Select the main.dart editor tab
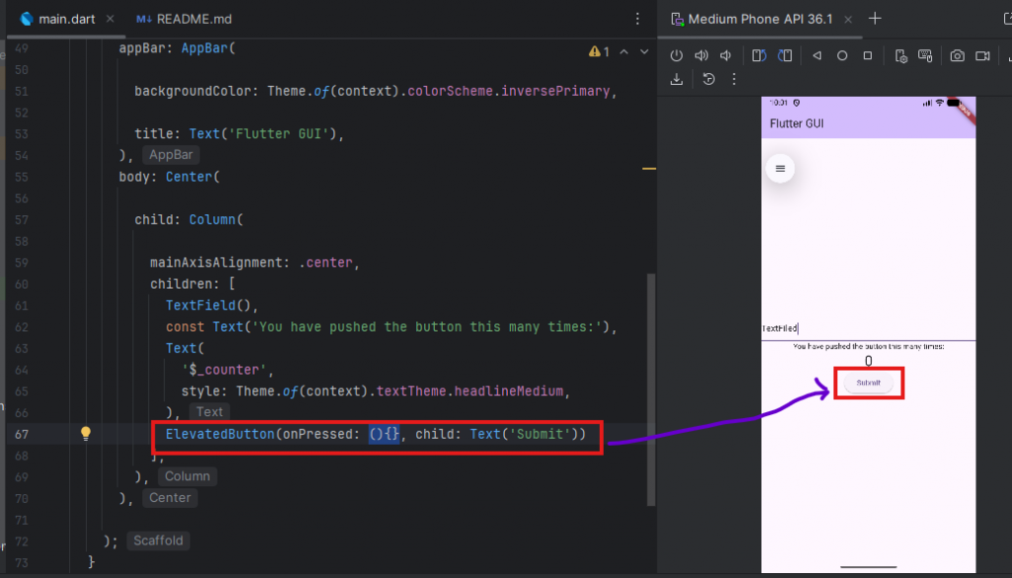This screenshot has height=578, width=1012. (x=65, y=19)
